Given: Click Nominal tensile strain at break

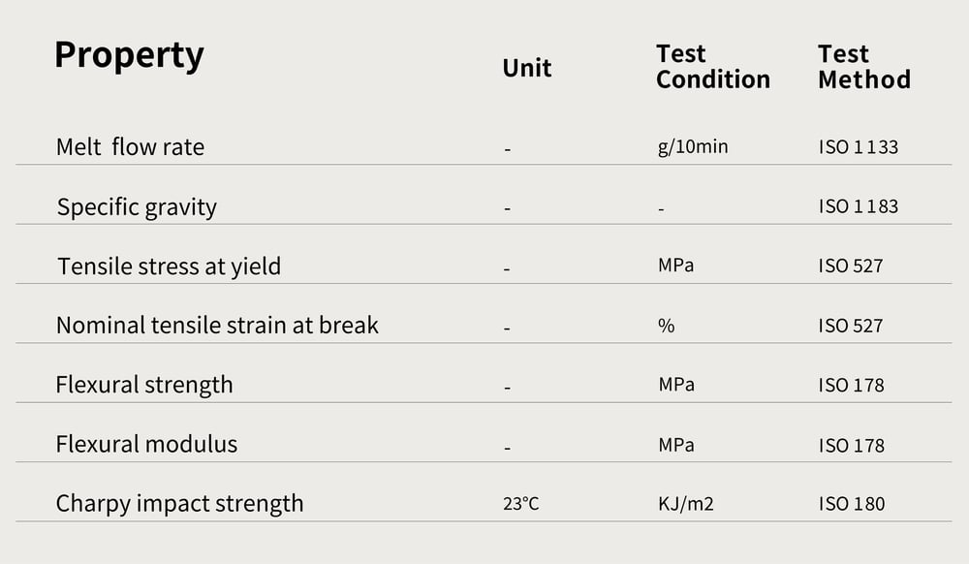Looking at the screenshot, I should pos(217,325).
